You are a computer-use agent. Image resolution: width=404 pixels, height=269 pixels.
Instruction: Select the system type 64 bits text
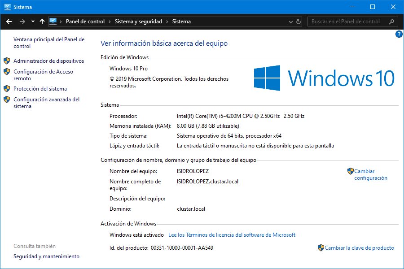coord(229,136)
